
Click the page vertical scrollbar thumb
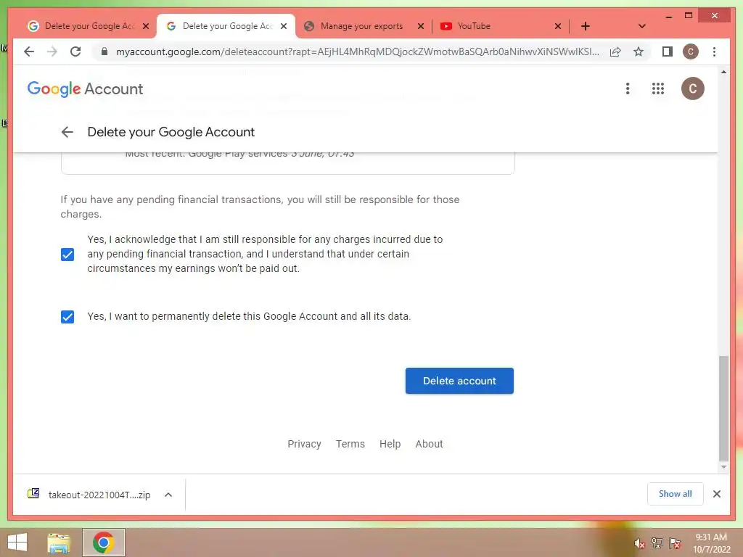[723, 408]
